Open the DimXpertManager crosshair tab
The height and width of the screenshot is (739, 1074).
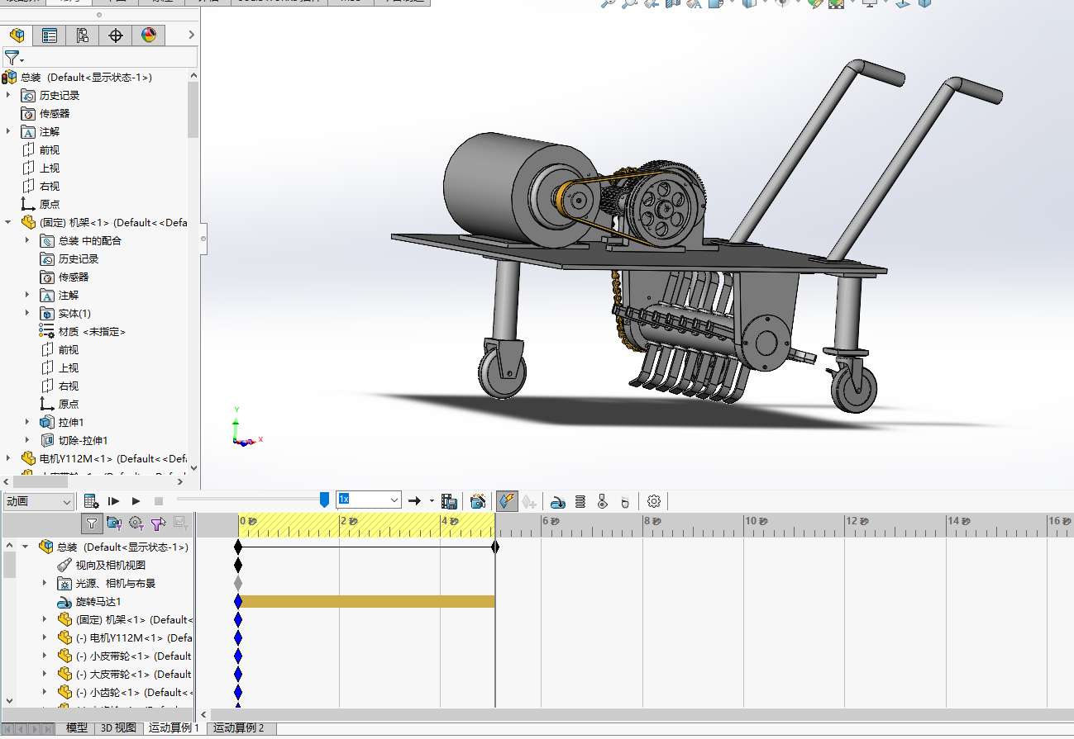coord(116,35)
